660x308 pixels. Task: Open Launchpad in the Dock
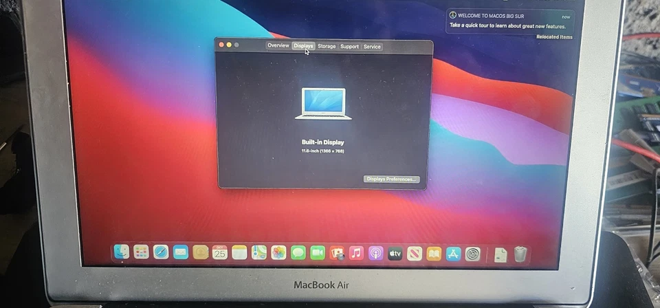coord(141,252)
